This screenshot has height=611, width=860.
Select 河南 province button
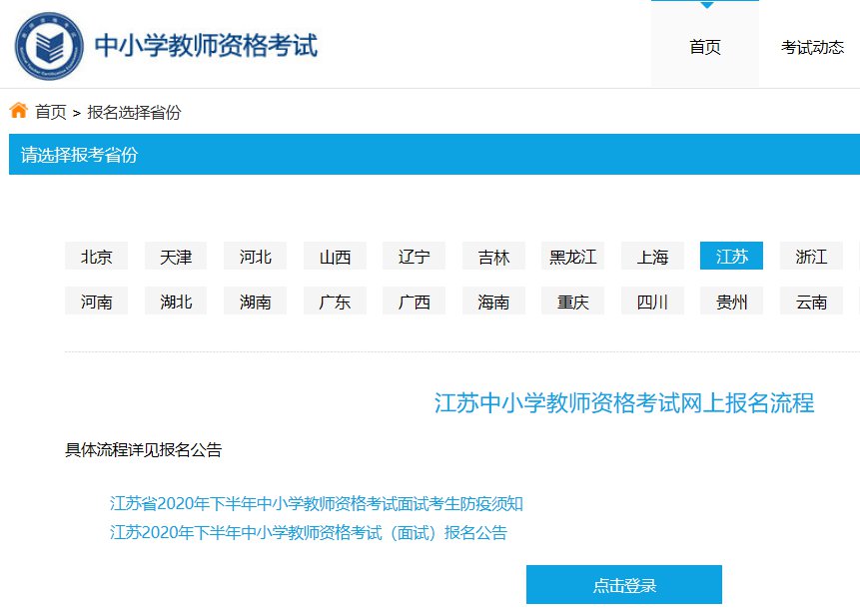[96, 302]
